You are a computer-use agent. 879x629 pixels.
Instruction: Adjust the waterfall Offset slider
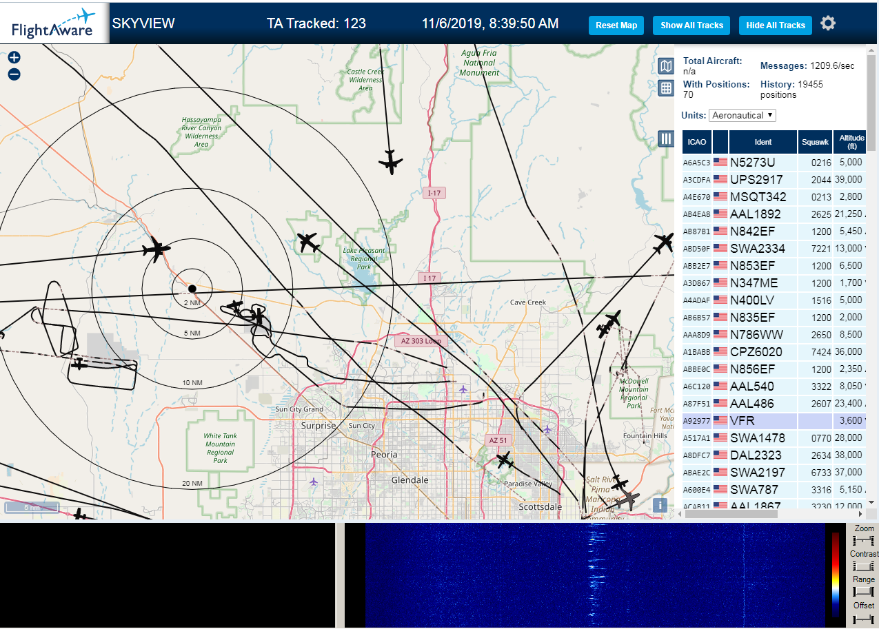pos(864,618)
